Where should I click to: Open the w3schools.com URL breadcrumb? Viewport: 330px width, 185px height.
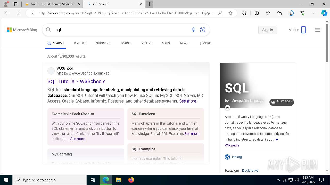(x=84, y=73)
